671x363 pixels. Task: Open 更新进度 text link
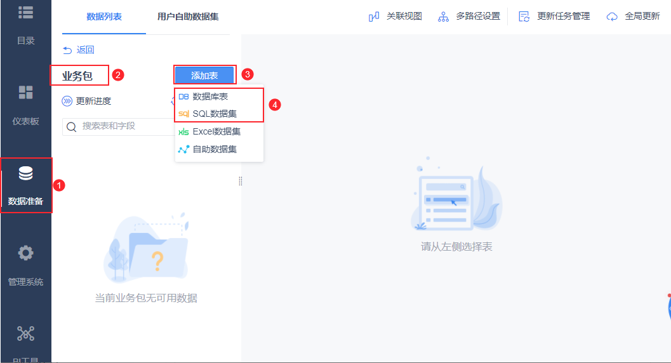point(93,101)
